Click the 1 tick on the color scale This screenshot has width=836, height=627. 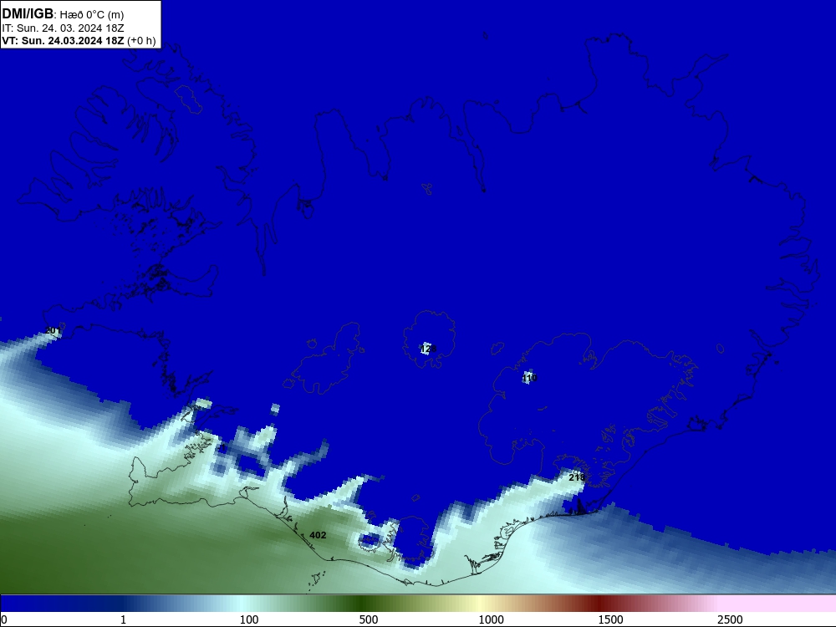pos(123,619)
